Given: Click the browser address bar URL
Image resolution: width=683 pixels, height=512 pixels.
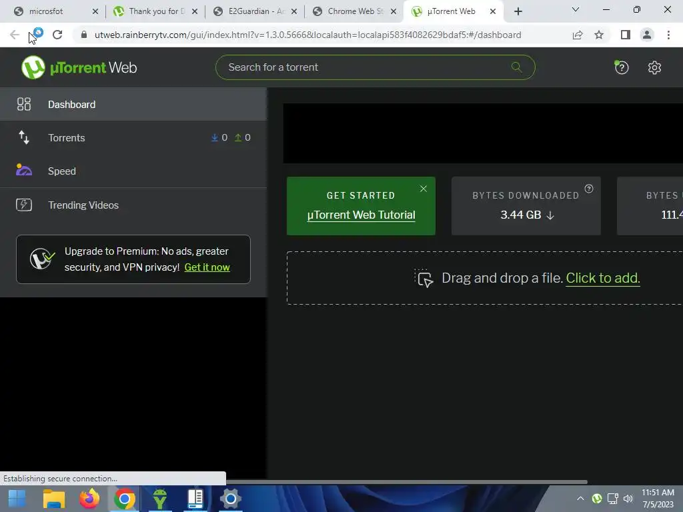Looking at the screenshot, I should tap(307, 35).
